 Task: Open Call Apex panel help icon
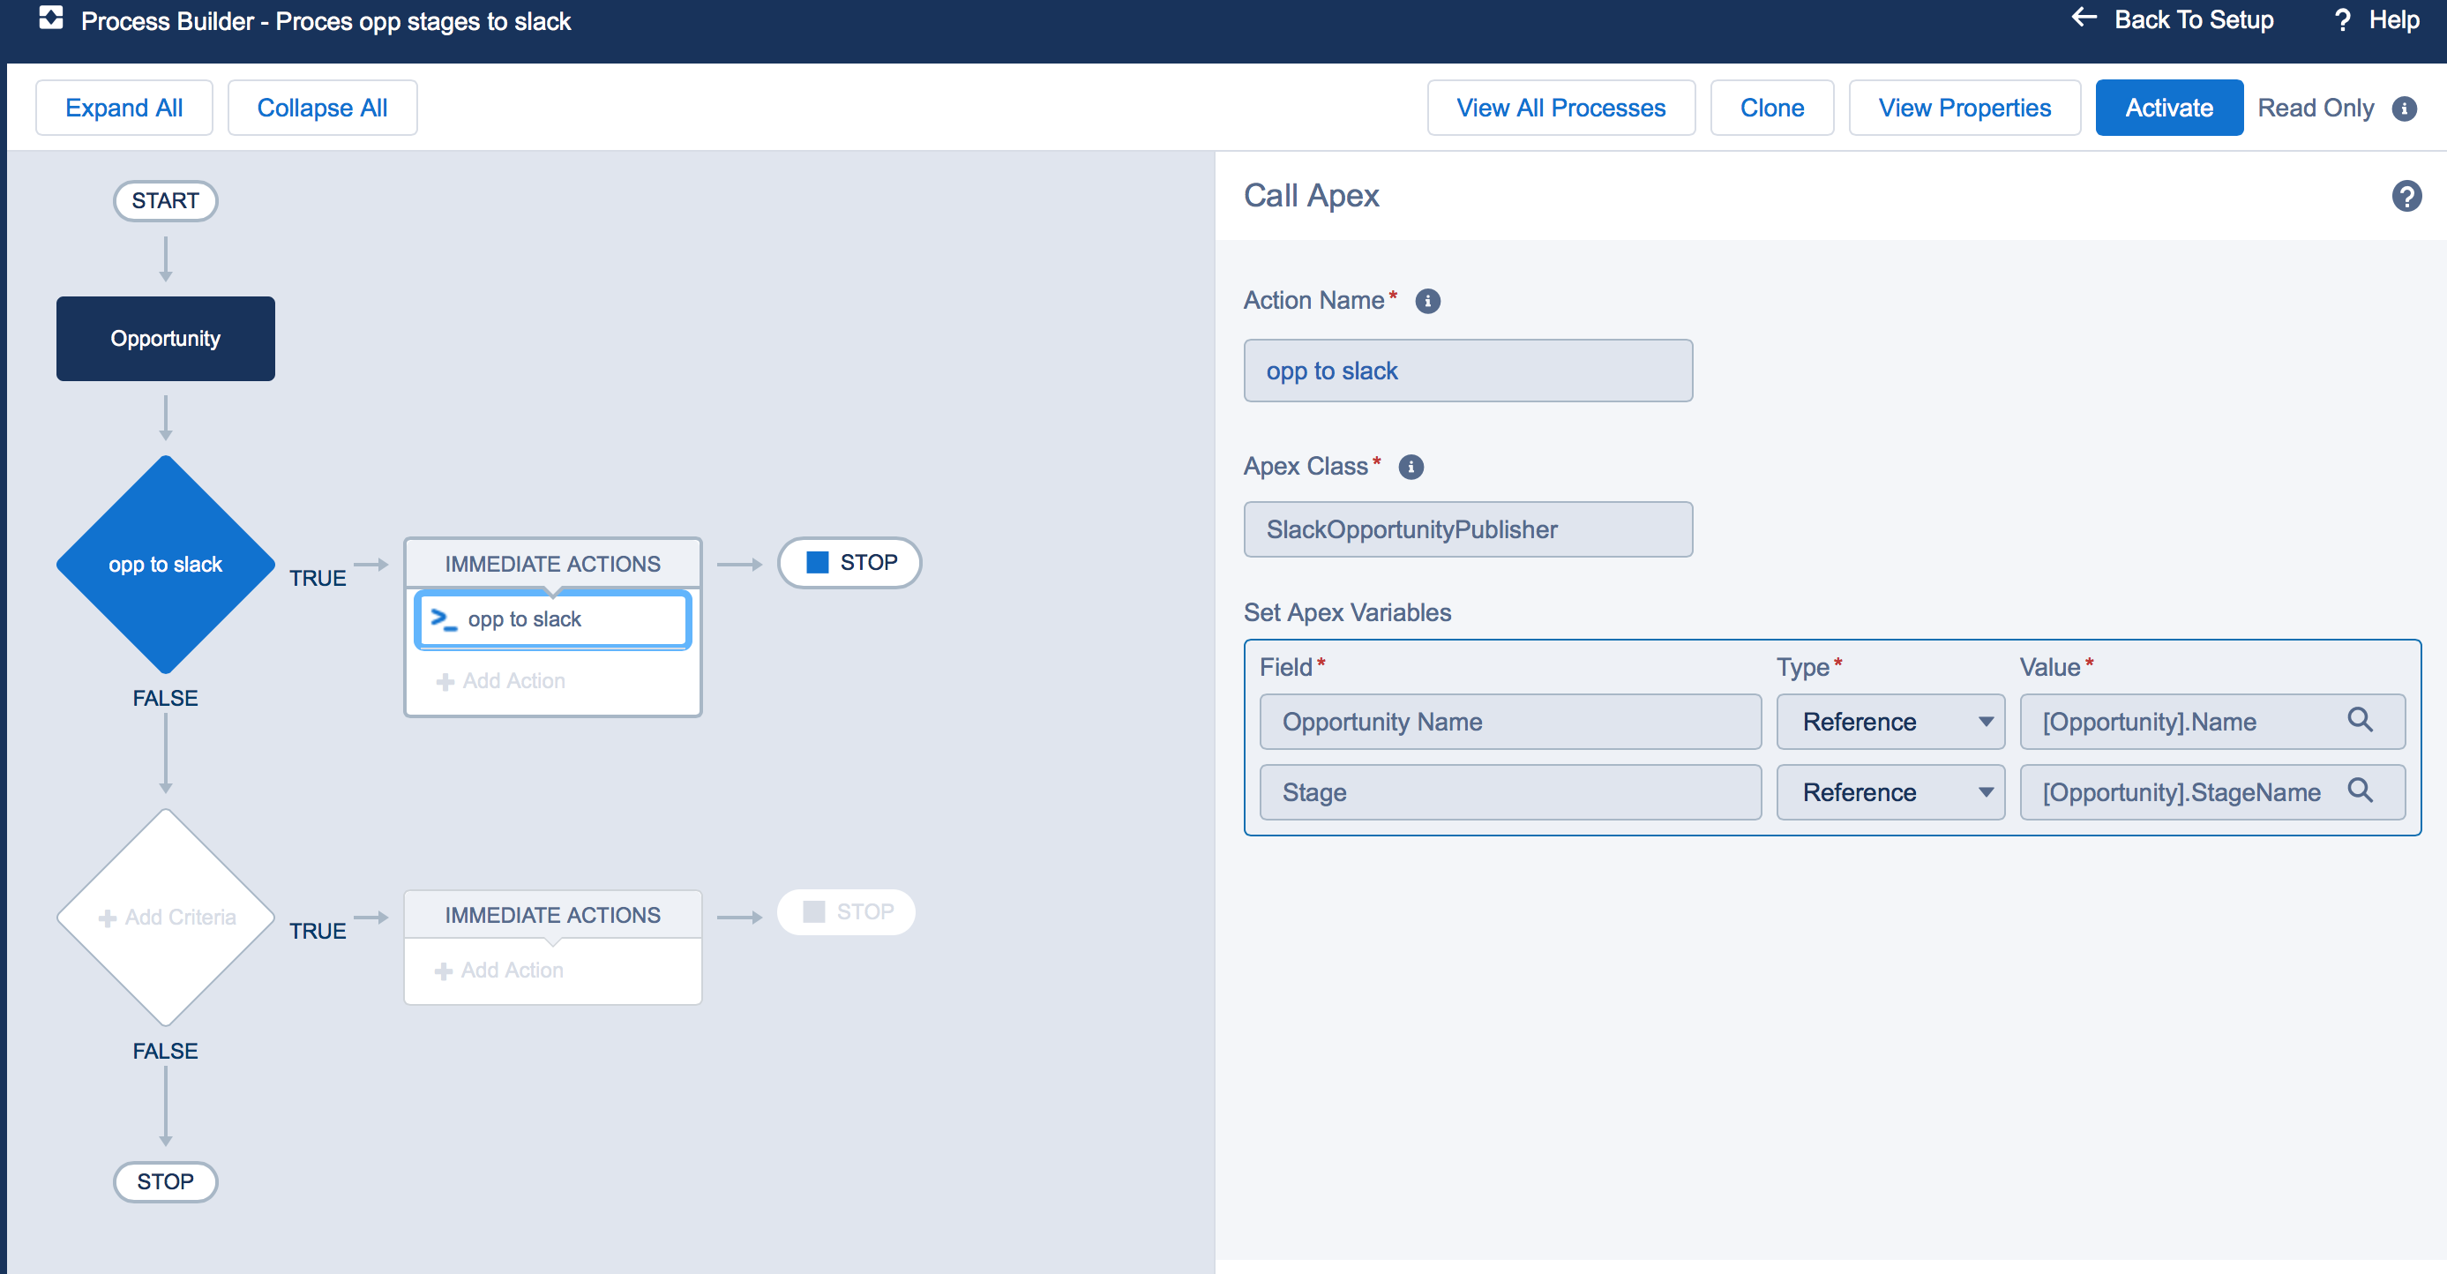pyautogui.click(x=2406, y=197)
